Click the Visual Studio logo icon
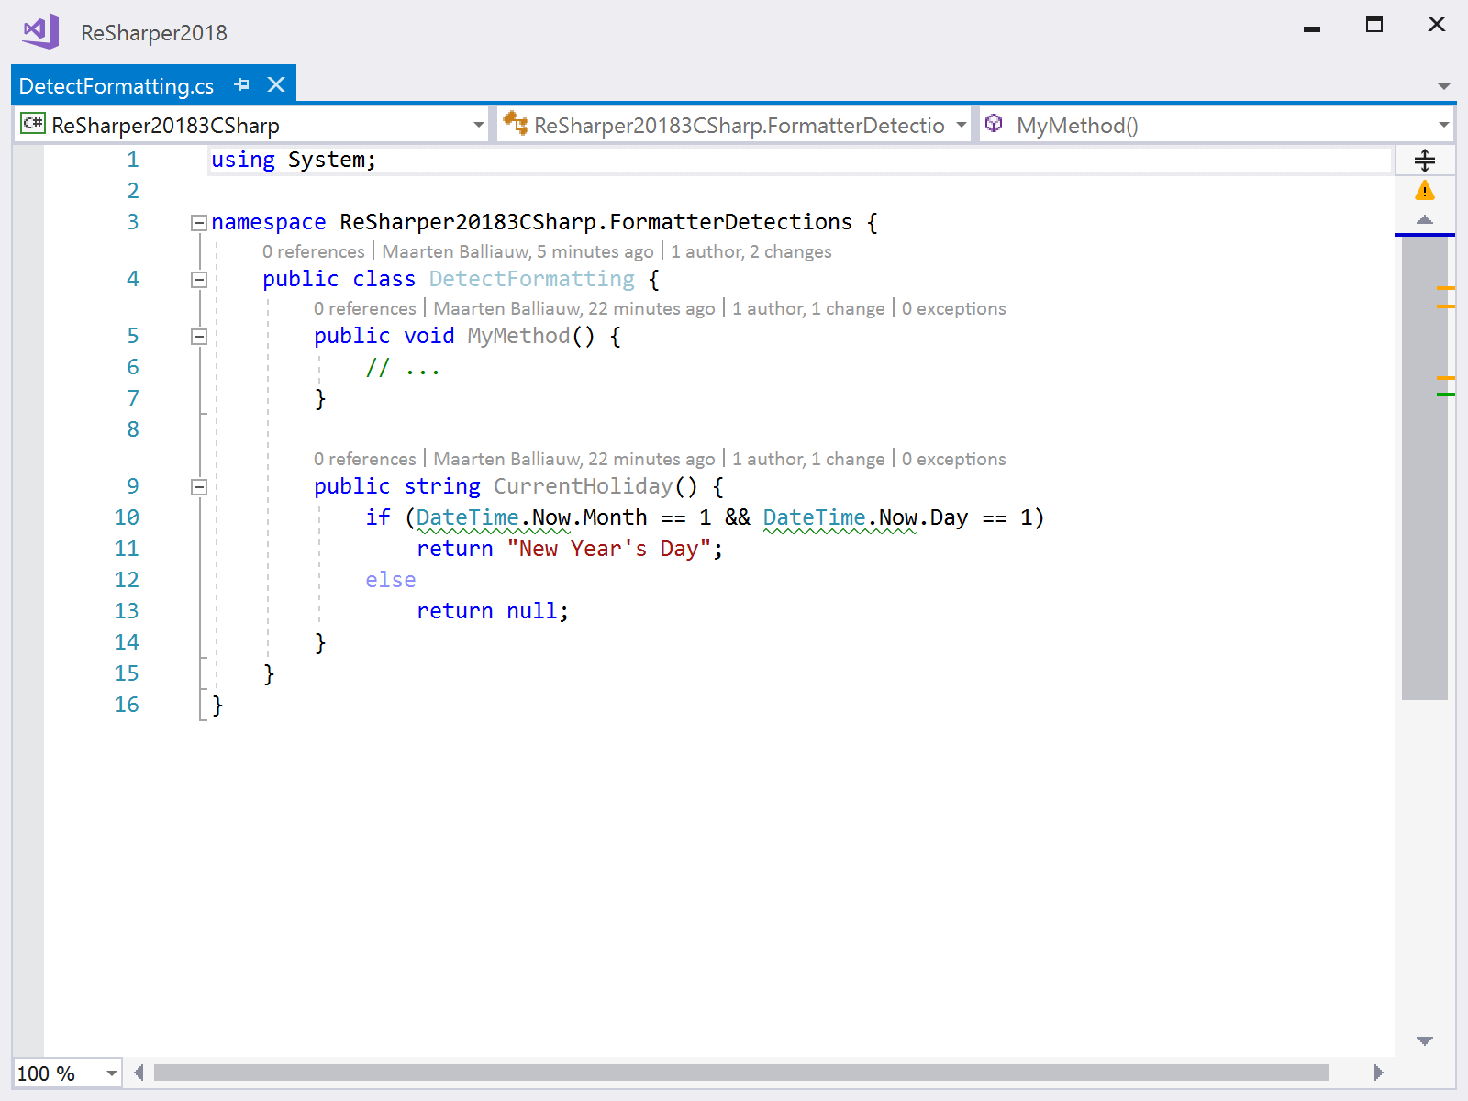The image size is (1468, 1101). [x=41, y=31]
